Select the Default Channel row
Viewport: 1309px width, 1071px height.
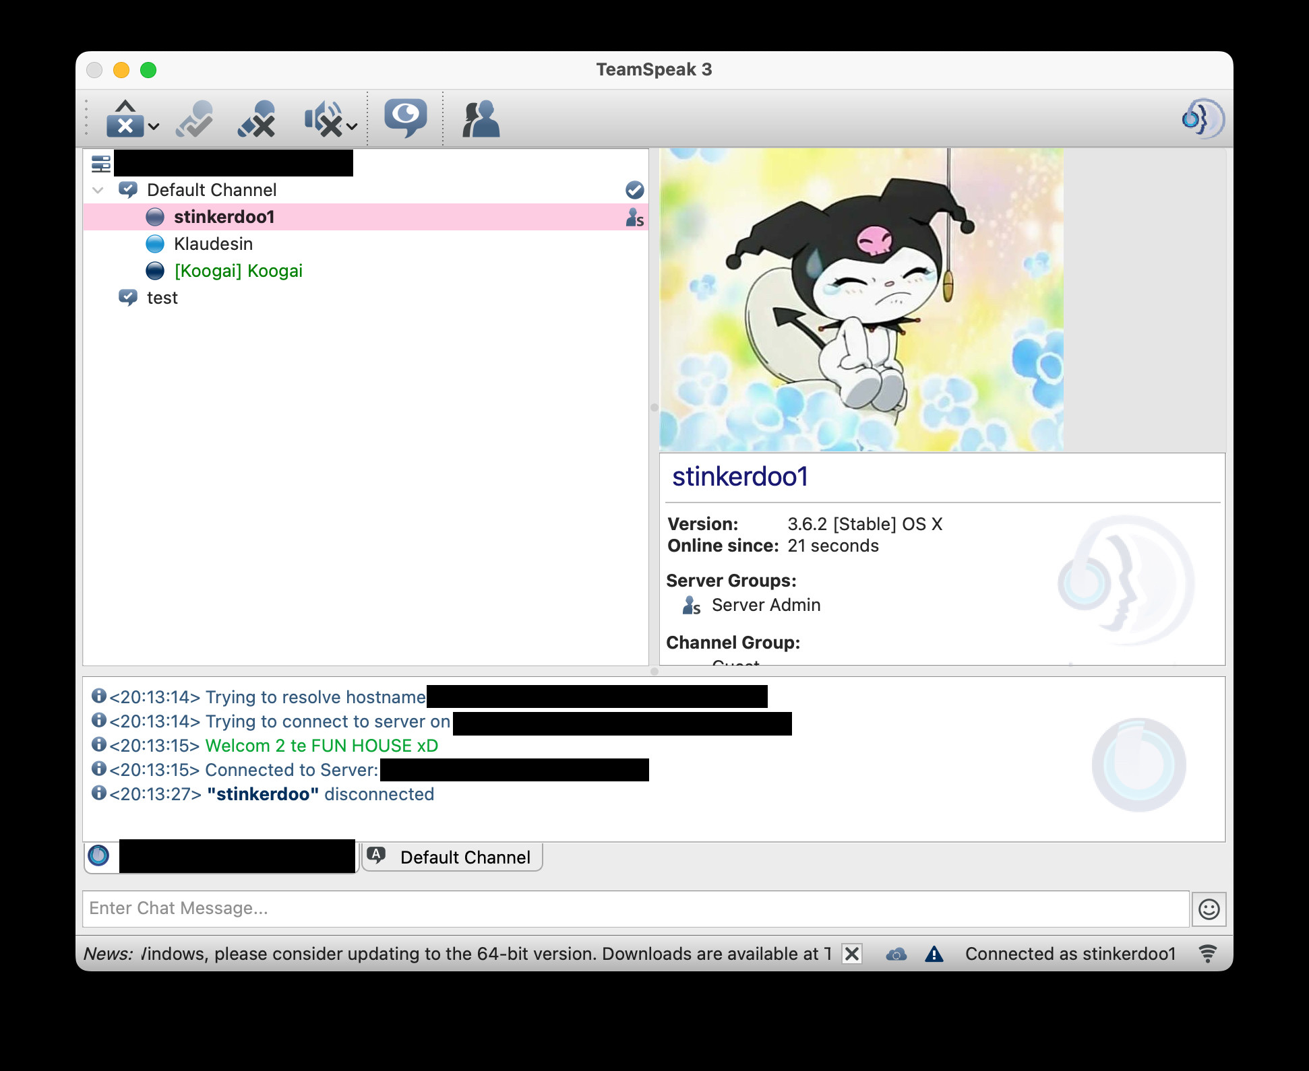[x=365, y=190]
